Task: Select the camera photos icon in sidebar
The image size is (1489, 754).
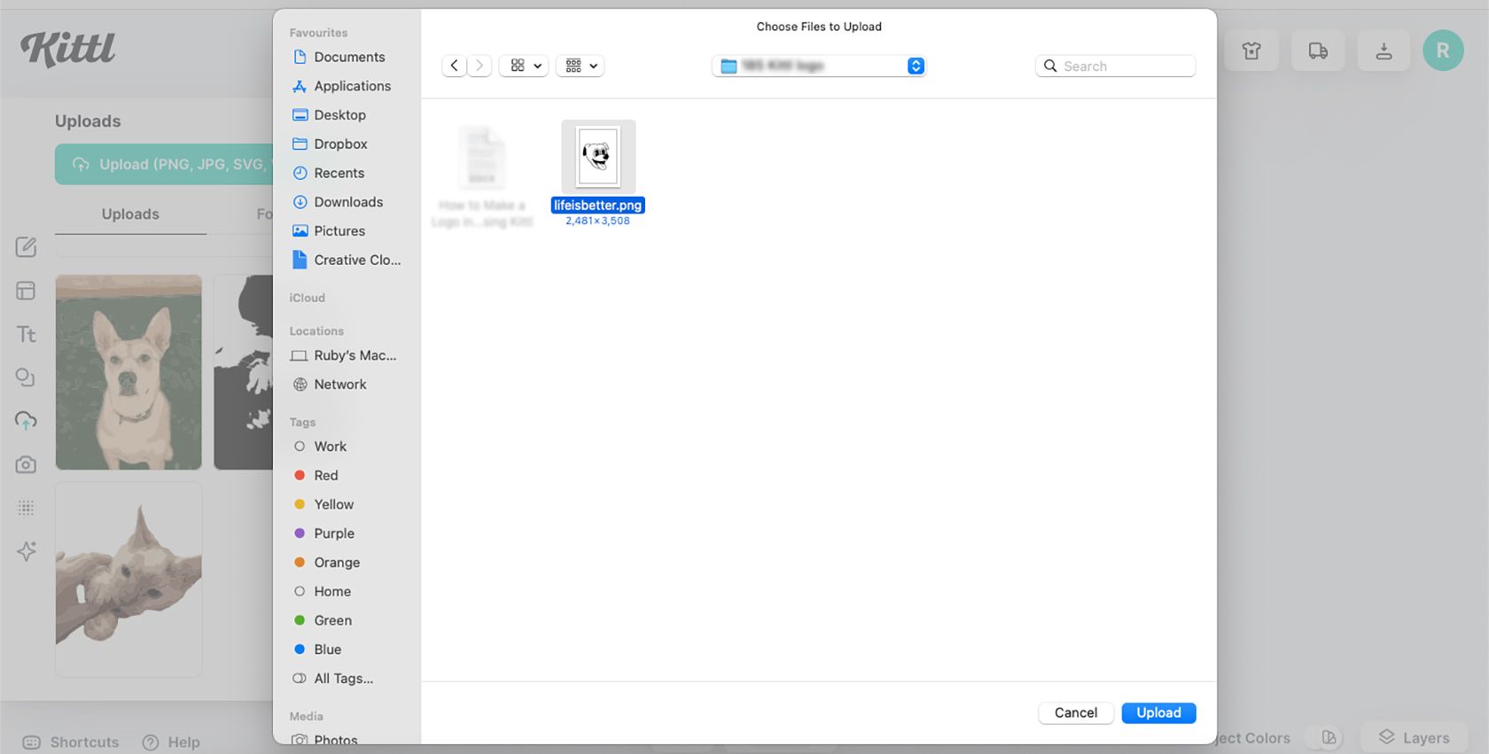Action: click(26, 464)
